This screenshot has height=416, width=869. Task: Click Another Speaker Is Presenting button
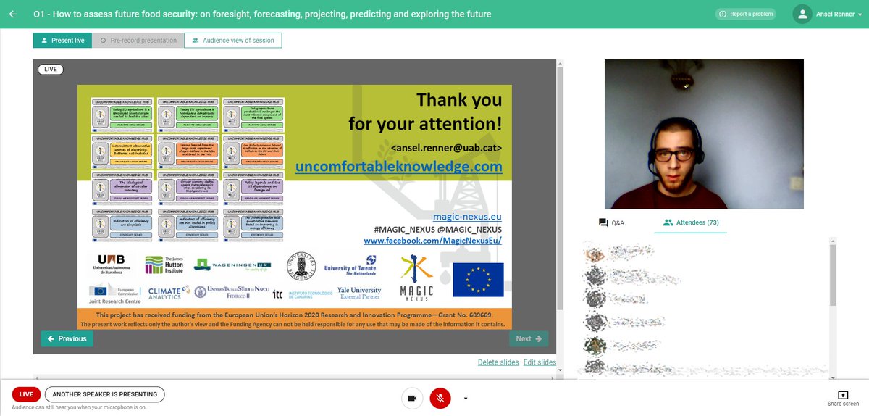pyautogui.click(x=105, y=394)
